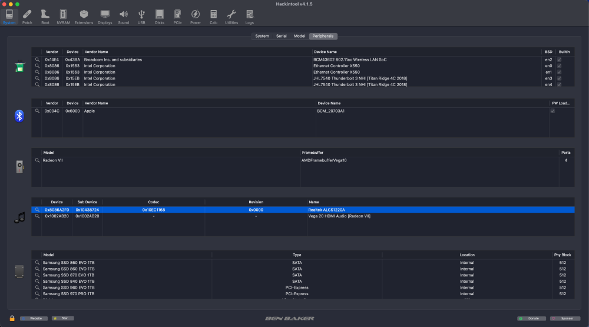This screenshot has height=327, width=589.
Task: Select BCM43602 802.11ac Wireless LAN SoC cell
Action: click(x=350, y=60)
